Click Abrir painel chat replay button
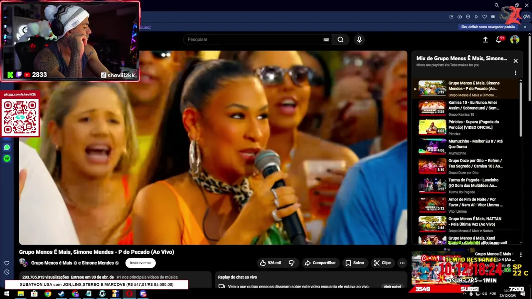This screenshot has width=532, height=299. (x=392, y=287)
